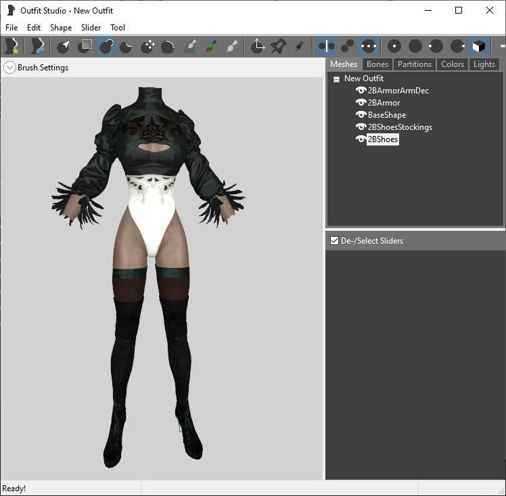506x496 pixels.
Task: Switch to the Partitions tab
Action: point(415,64)
